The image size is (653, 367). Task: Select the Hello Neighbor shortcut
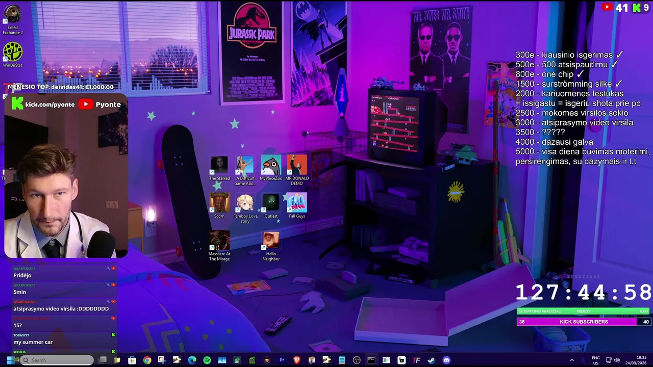271,246
